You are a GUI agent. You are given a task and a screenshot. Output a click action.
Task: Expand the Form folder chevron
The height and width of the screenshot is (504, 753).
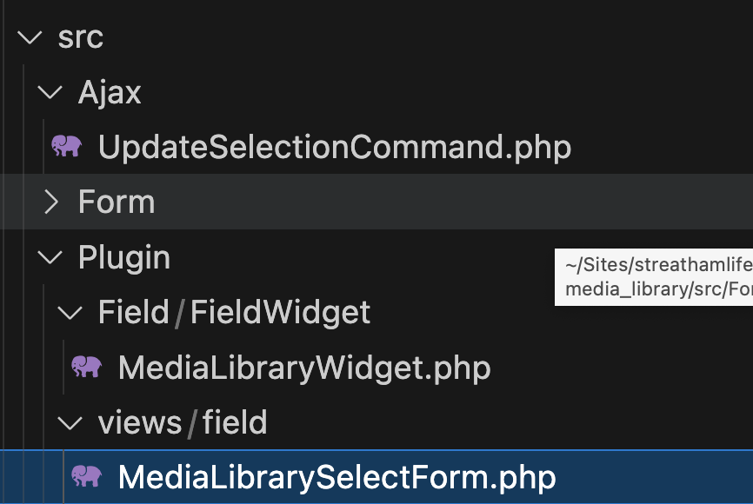pyautogui.click(x=51, y=202)
